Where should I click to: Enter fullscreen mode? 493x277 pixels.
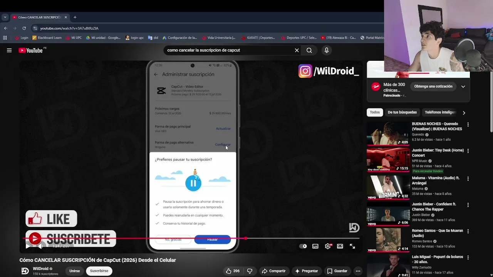coord(352,246)
